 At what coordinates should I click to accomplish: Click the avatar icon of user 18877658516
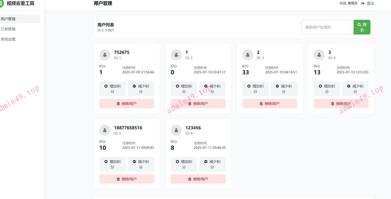pyautogui.click(x=105, y=130)
